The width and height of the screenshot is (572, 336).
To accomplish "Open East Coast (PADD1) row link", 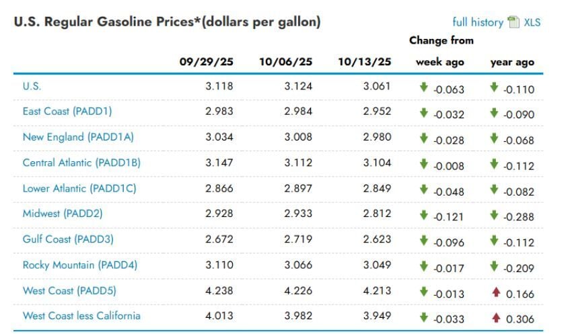I will pyautogui.click(x=66, y=112).
